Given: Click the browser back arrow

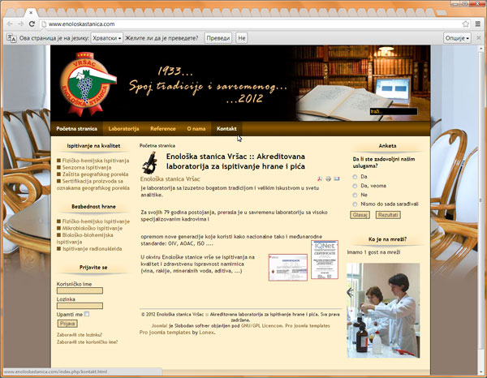Looking at the screenshot, I should 10,24.
